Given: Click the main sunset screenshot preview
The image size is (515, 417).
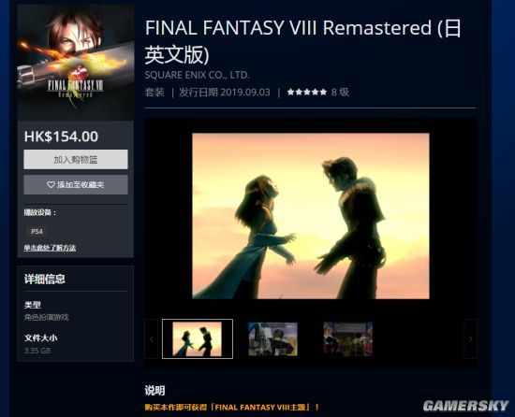Looking at the screenshot, I should tap(311, 216).
